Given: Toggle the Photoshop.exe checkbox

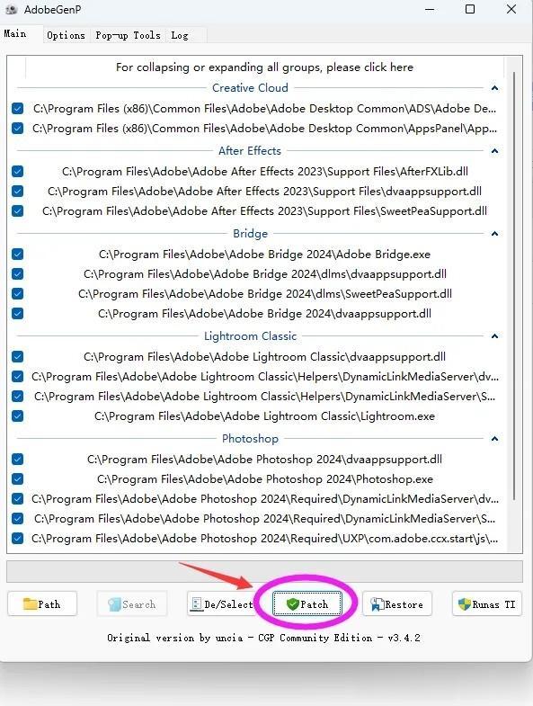Looking at the screenshot, I should (x=18, y=479).
